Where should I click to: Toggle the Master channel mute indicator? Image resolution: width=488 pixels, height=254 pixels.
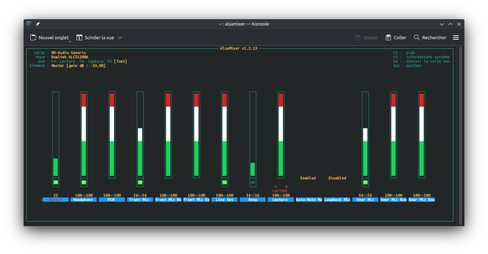click(56, 183)
